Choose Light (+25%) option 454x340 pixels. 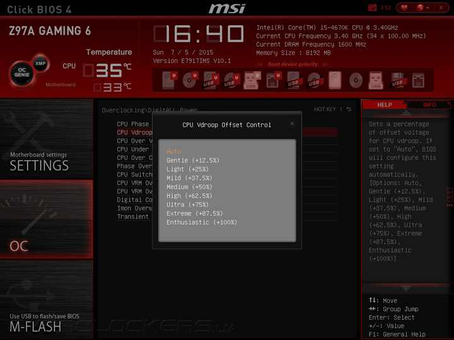pyautogui.click(x=188, y=169)
